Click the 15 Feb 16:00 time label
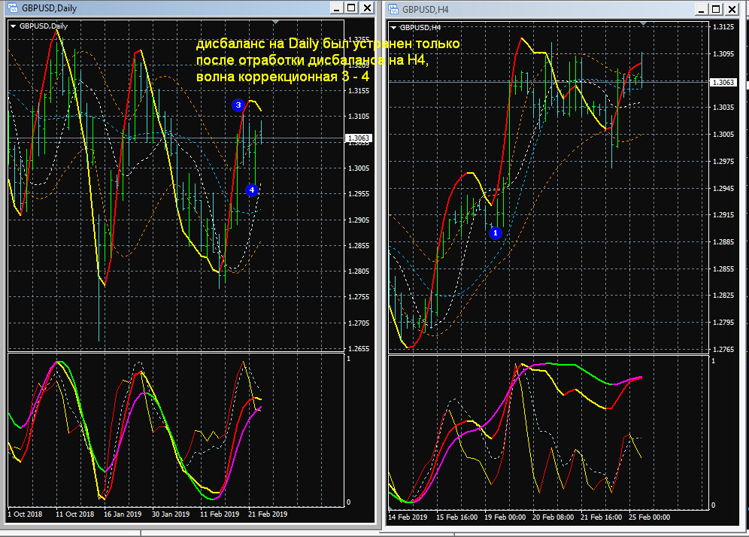The image size is (749, 537). [456, 517]
